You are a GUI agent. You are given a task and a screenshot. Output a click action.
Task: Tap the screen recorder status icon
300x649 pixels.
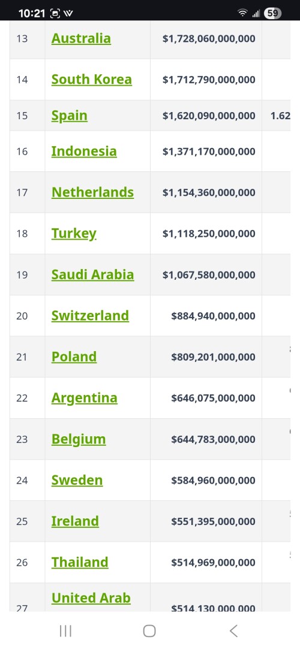[x=55, y=13]
